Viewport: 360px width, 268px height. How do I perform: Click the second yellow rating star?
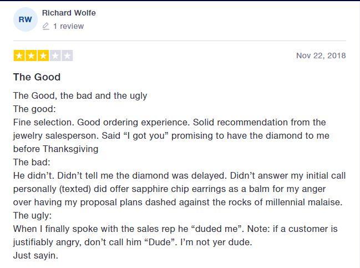31,55
